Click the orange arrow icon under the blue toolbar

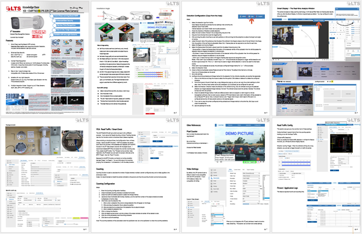pos(252,21)
